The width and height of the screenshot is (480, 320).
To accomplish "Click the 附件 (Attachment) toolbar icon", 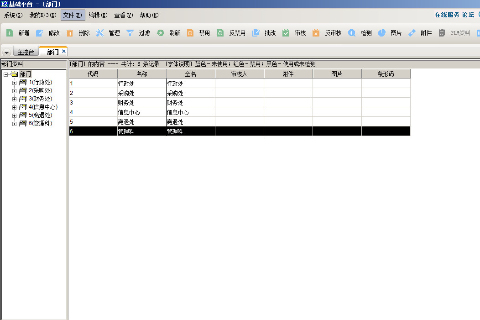I will 412,33.
